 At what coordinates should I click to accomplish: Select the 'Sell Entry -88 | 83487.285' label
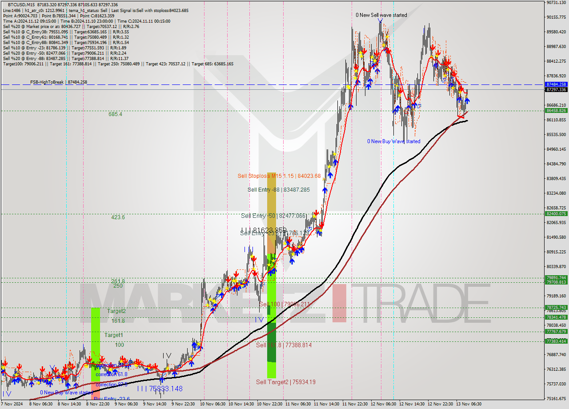pos(279,190)
